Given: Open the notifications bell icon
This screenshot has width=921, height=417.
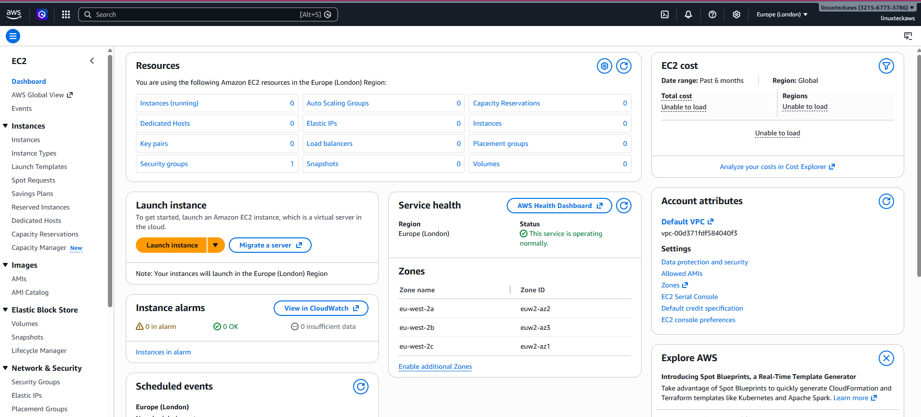Looking at the screenshot, I should [688, 14].
